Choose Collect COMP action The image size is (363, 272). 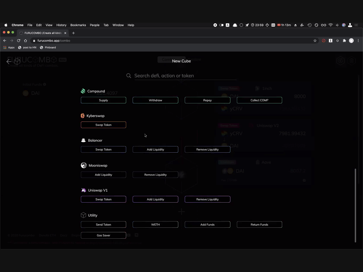coord(259,100)
